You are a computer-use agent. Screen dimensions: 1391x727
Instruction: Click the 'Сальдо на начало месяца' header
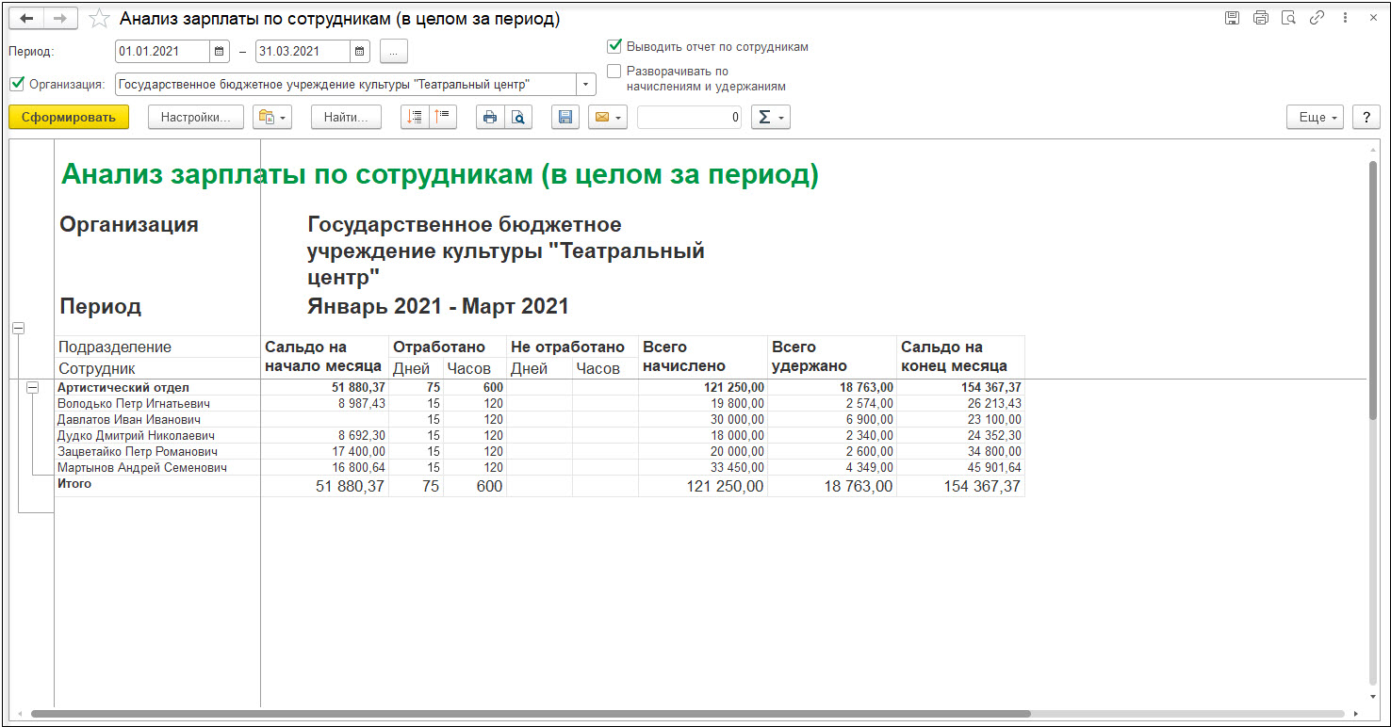click(323, 357)
